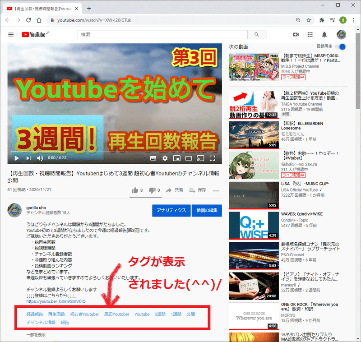
Task: Open more actions three-dot menu under the video
Action: click(216, 190)
